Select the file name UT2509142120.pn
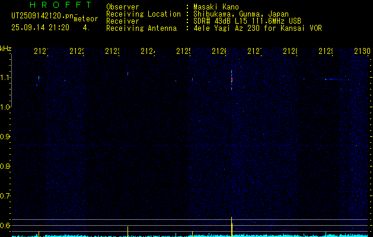Image resolution: width=373 pixels, height=237 pixels. point(43,16)
